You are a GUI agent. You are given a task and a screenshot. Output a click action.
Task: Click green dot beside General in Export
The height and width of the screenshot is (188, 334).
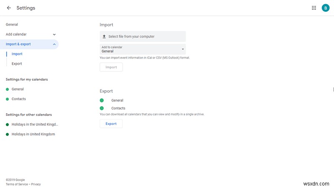102,100
